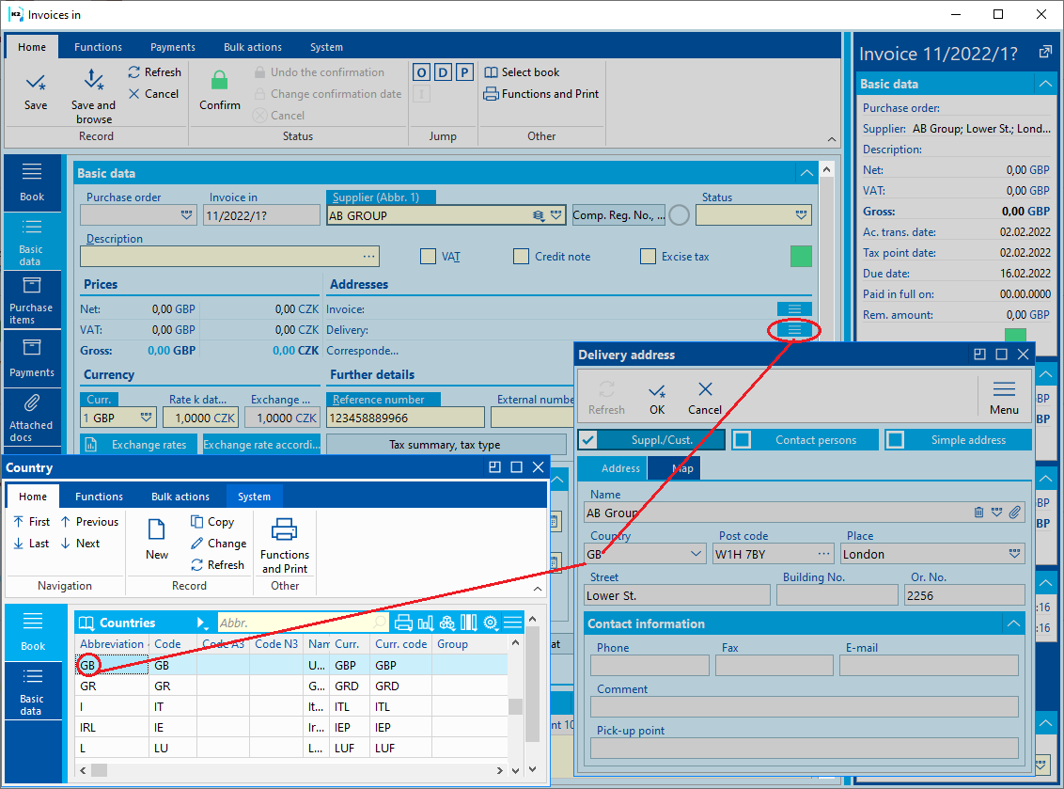Switch to System tab in Country window
This screenshot has width=1064, height=789.
[x=254, y=497]
